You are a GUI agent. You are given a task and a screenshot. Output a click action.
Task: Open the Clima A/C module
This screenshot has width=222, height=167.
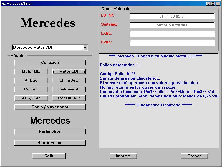69,80
